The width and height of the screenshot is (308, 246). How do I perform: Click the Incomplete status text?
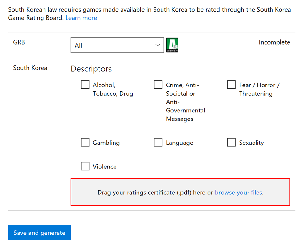point(274,42)
